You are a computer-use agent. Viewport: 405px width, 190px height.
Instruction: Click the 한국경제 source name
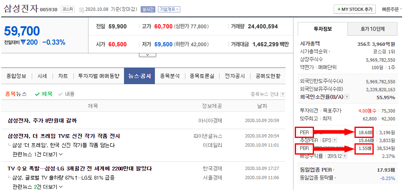213,169
